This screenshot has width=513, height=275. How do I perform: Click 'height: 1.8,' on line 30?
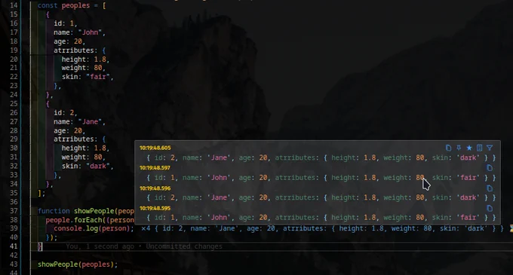[x=85, y=148]
